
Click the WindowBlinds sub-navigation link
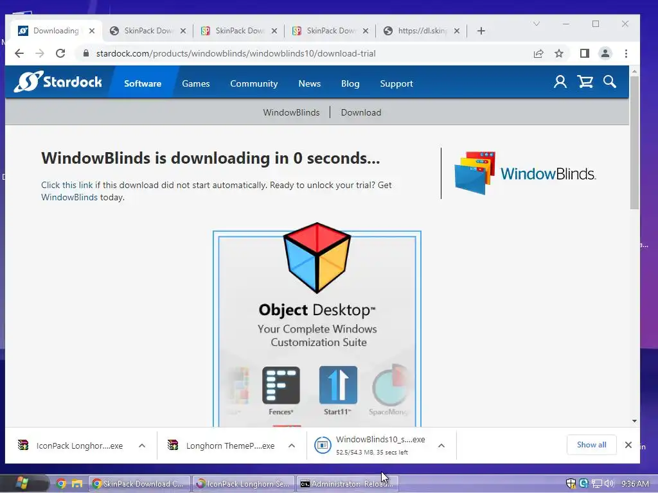(291, 112)
